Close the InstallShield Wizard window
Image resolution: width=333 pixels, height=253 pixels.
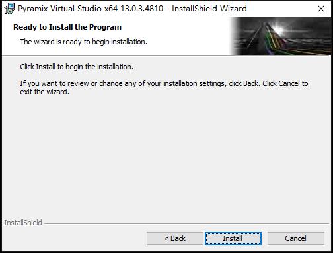coord(321,9)
